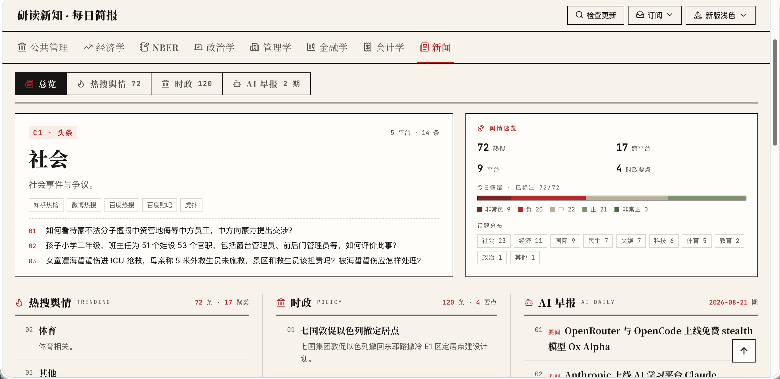Screen dimensions: 780x379
Task: Open the 热搜舆情 72 sub-tab
Action: (x=109, y=84)
